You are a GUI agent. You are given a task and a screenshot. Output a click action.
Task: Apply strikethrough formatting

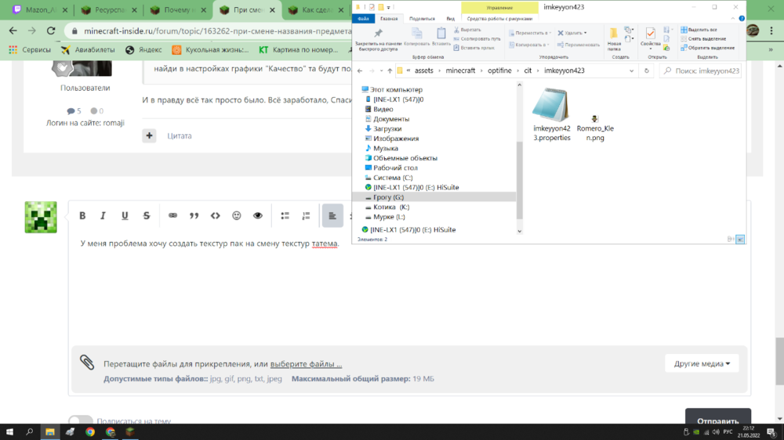[x=147, y=216]
